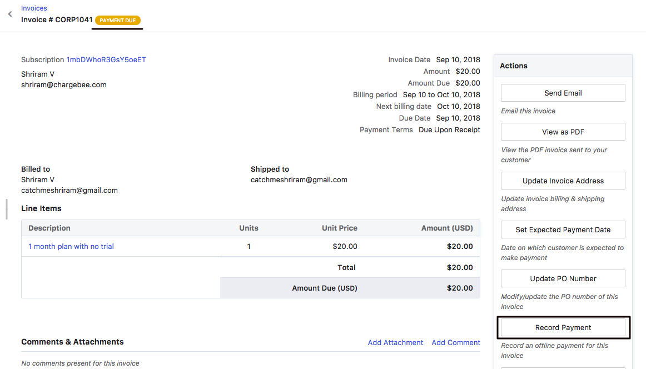The width and height of the screenshot is (646, 369).
Task: Click the Send Email button
Action: pyautogui.click(x=563, y=93)
